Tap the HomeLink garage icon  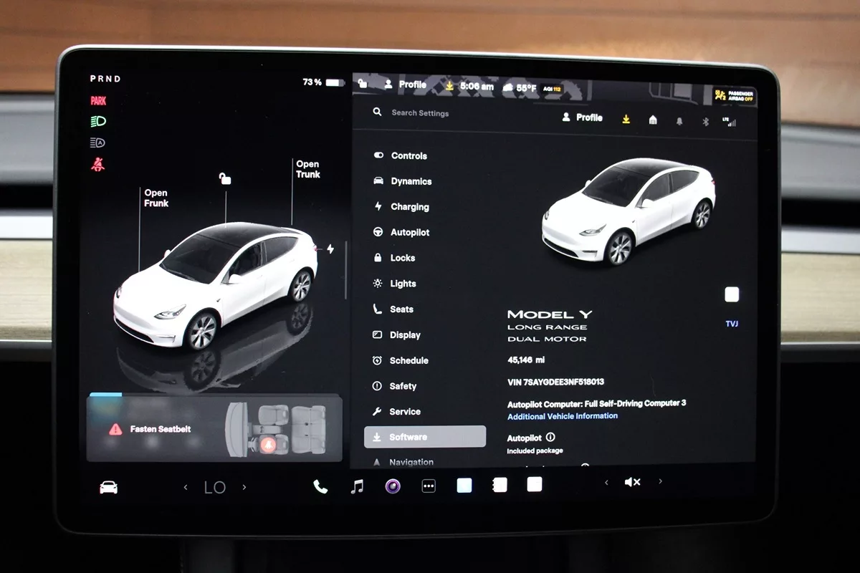[653, 120]
